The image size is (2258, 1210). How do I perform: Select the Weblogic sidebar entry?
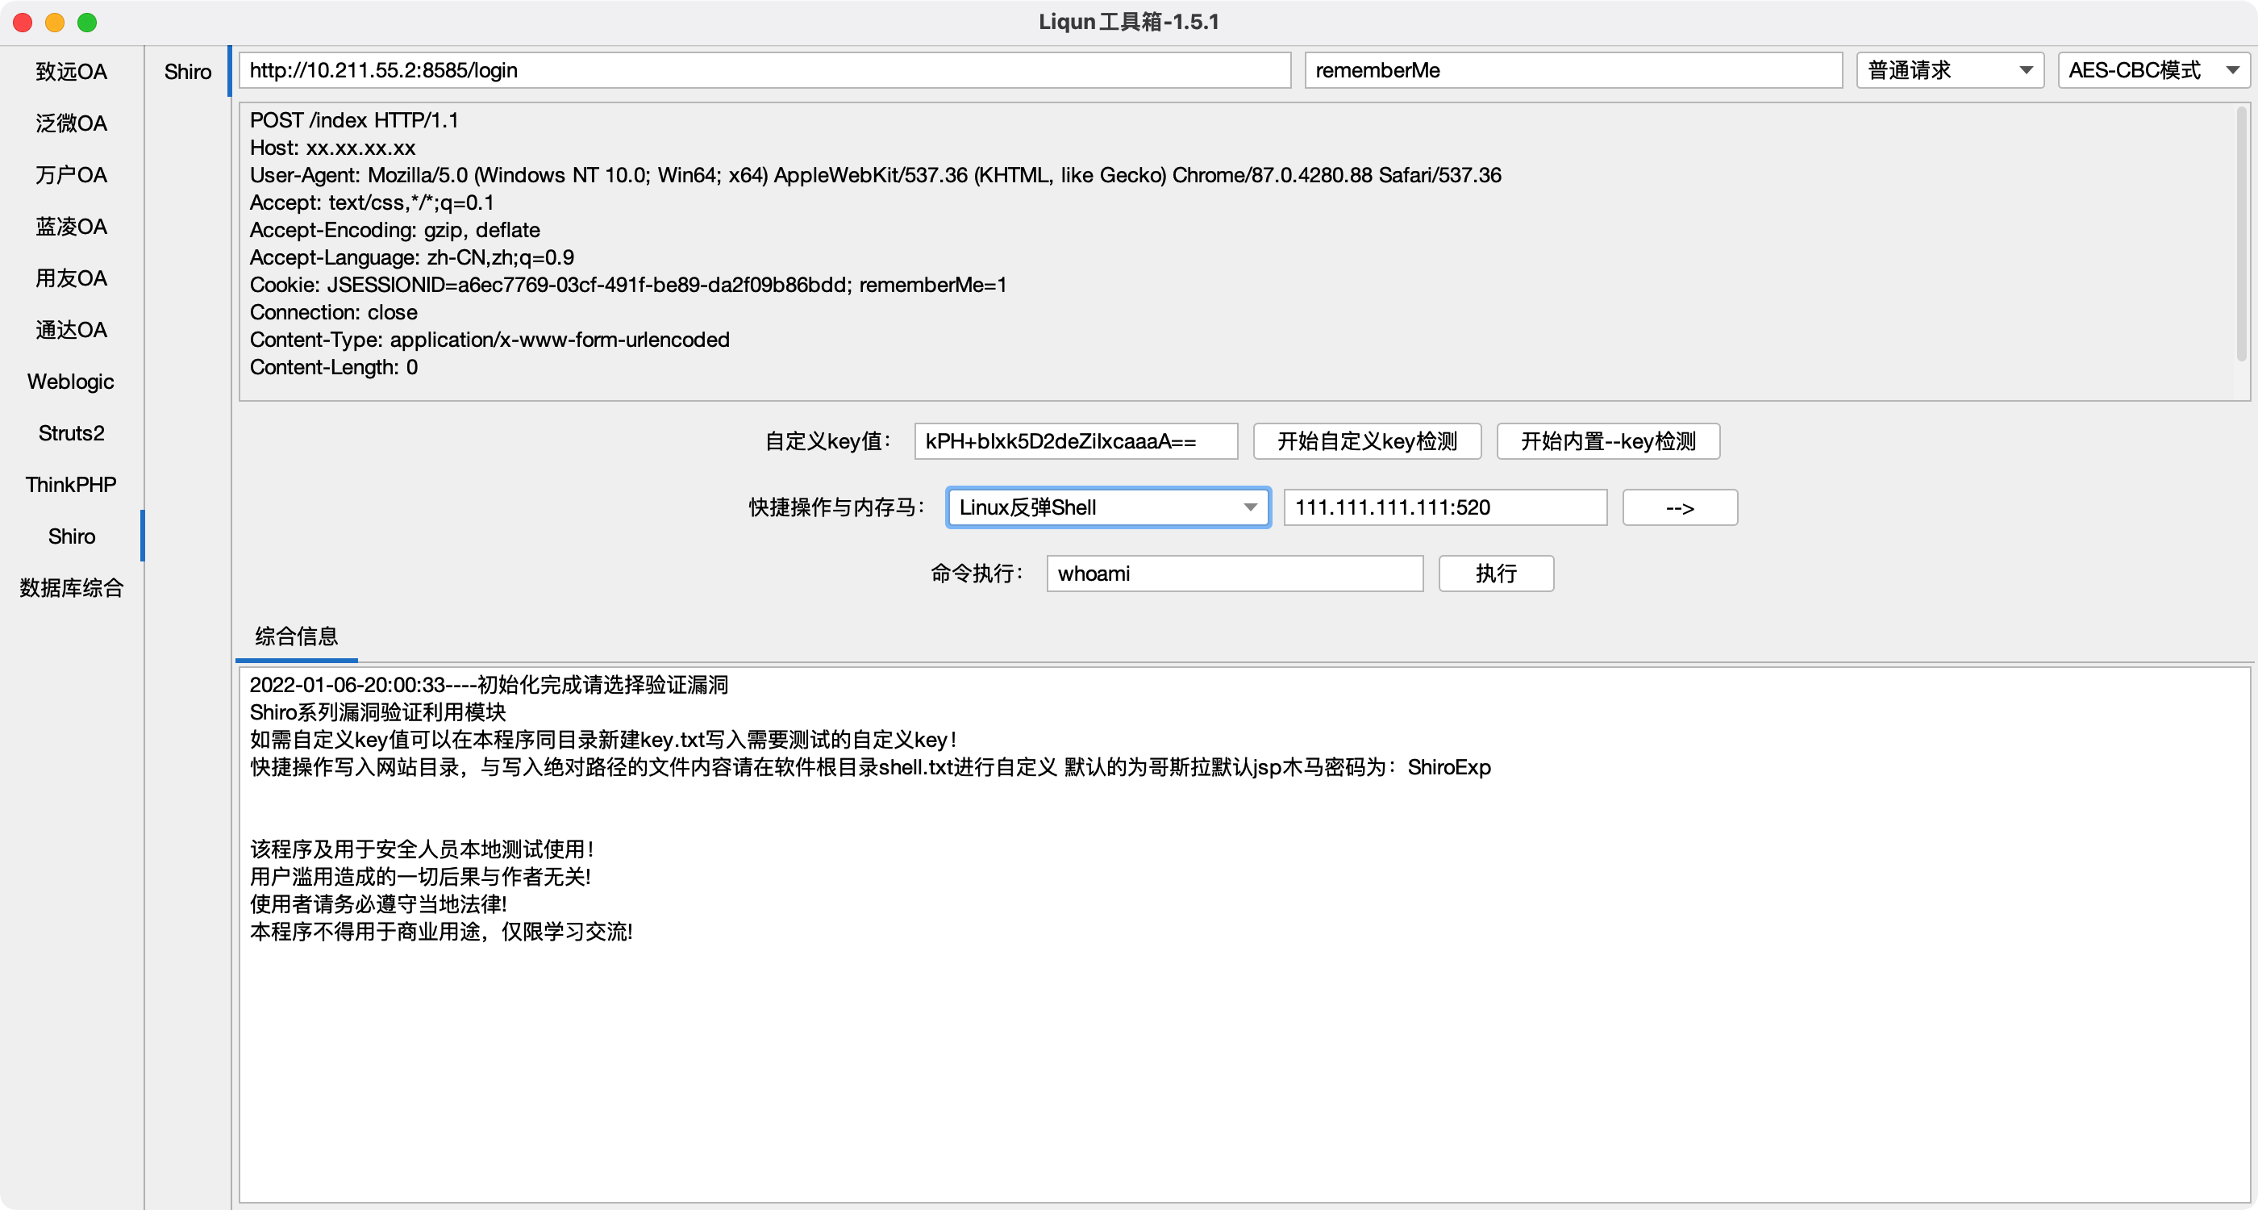click(71, 382)
